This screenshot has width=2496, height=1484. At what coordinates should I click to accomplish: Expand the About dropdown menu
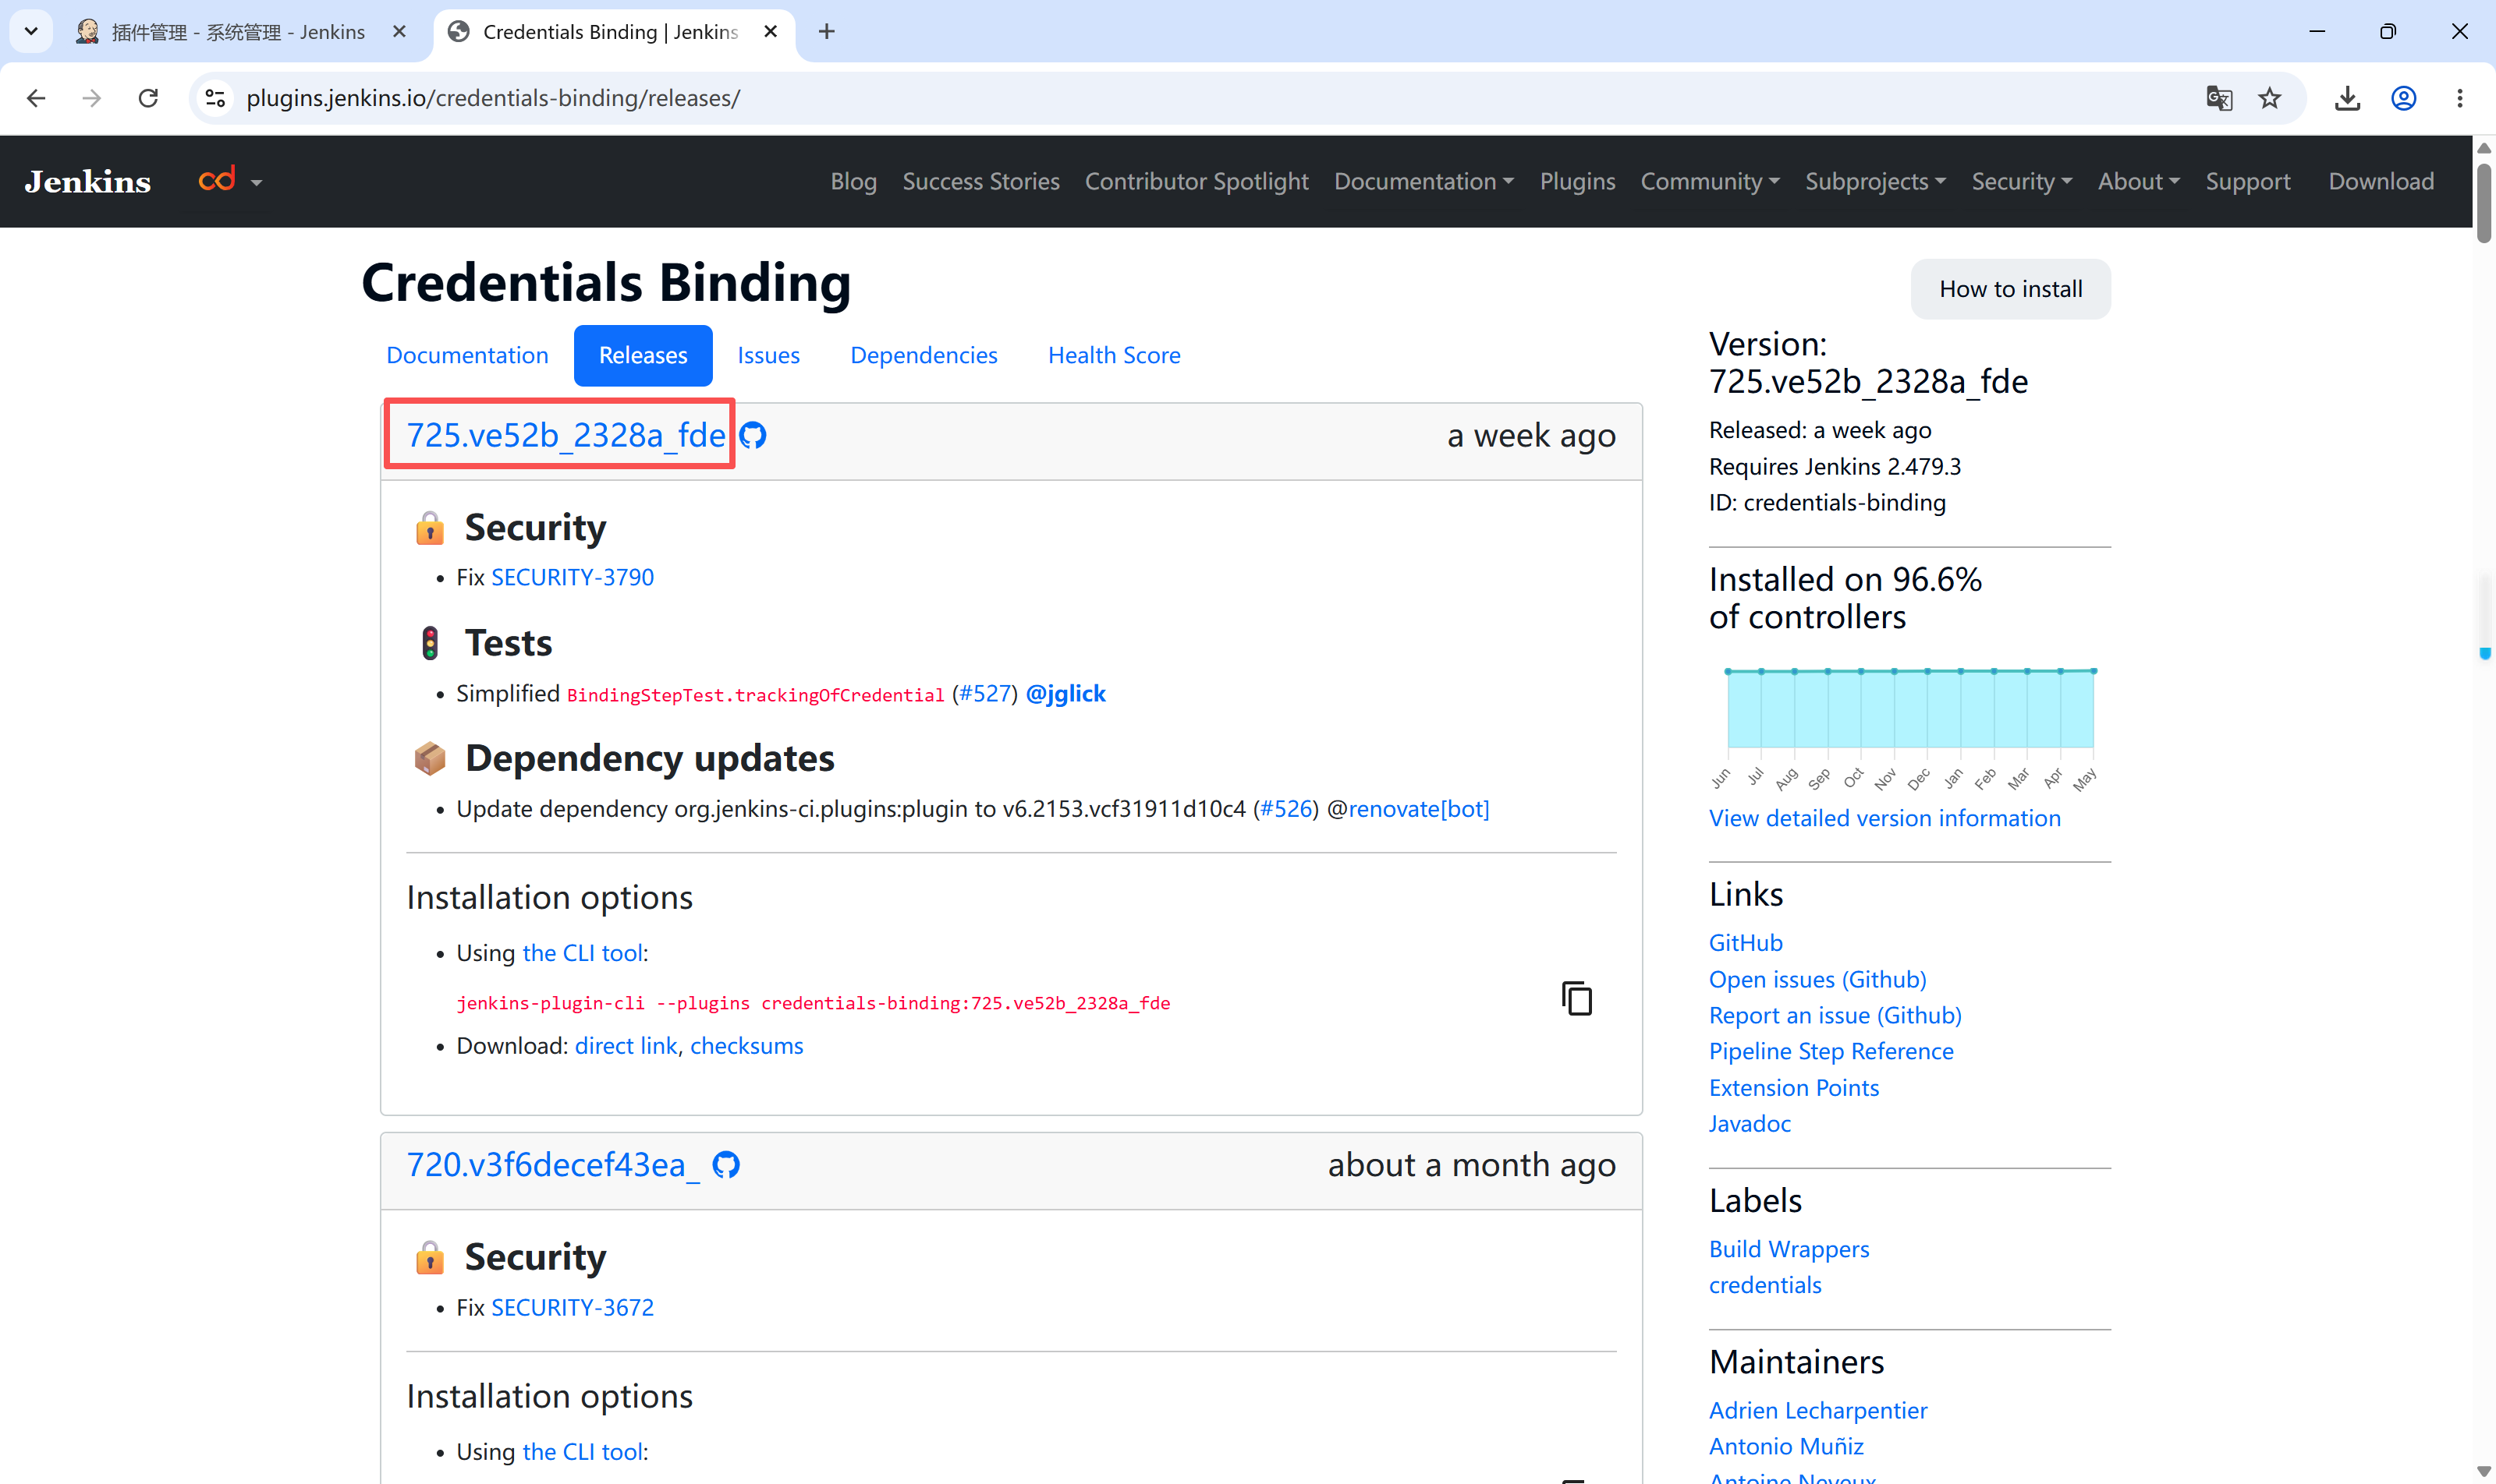click(x=2139, y=182)
